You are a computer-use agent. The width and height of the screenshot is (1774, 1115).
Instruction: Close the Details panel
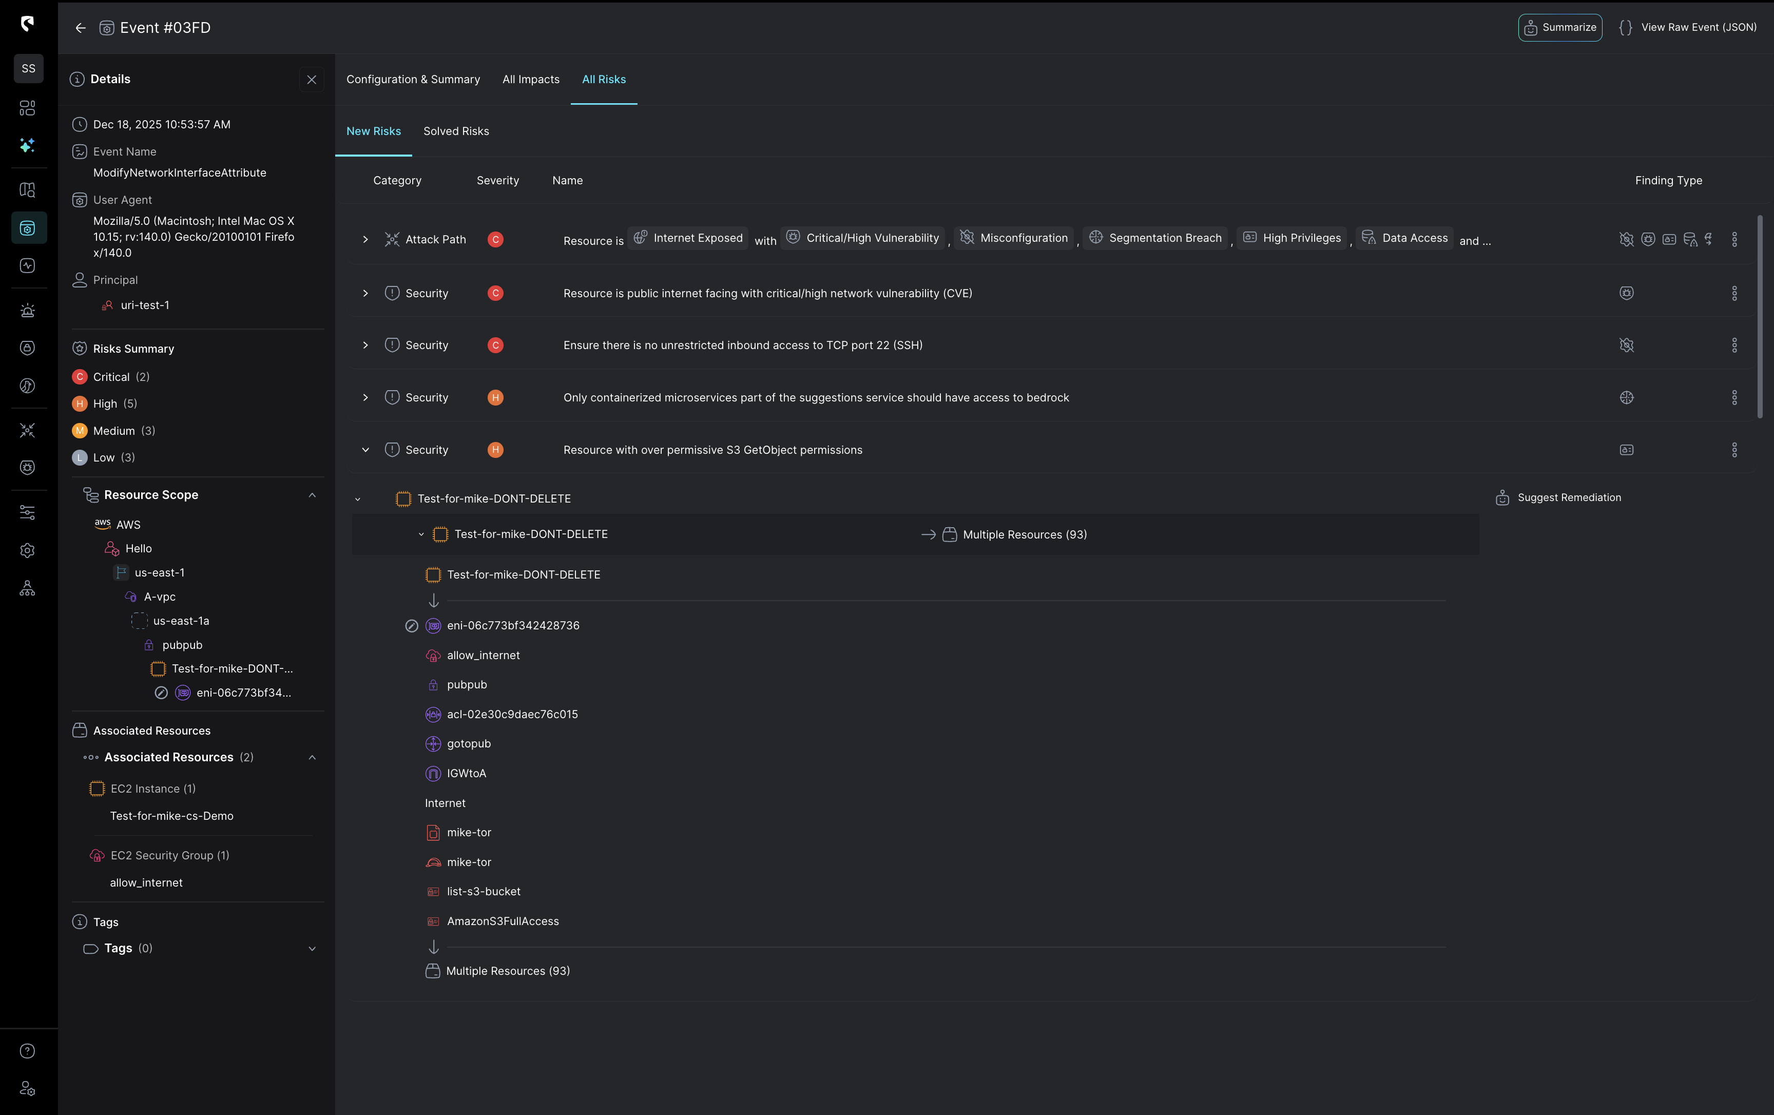pyautogui.click(x=312, y=80)
